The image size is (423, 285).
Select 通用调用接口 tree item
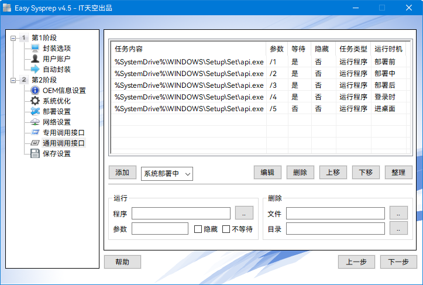(64, 143)
